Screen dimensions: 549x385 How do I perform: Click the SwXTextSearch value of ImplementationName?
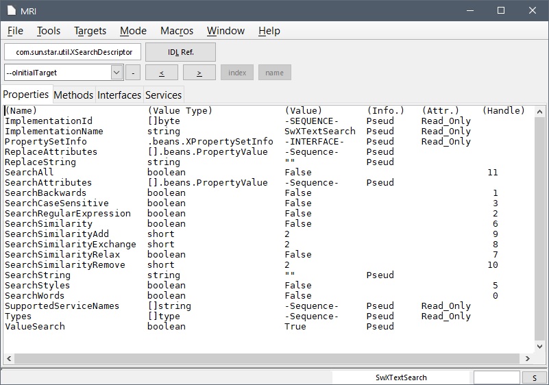pos(320,132)
